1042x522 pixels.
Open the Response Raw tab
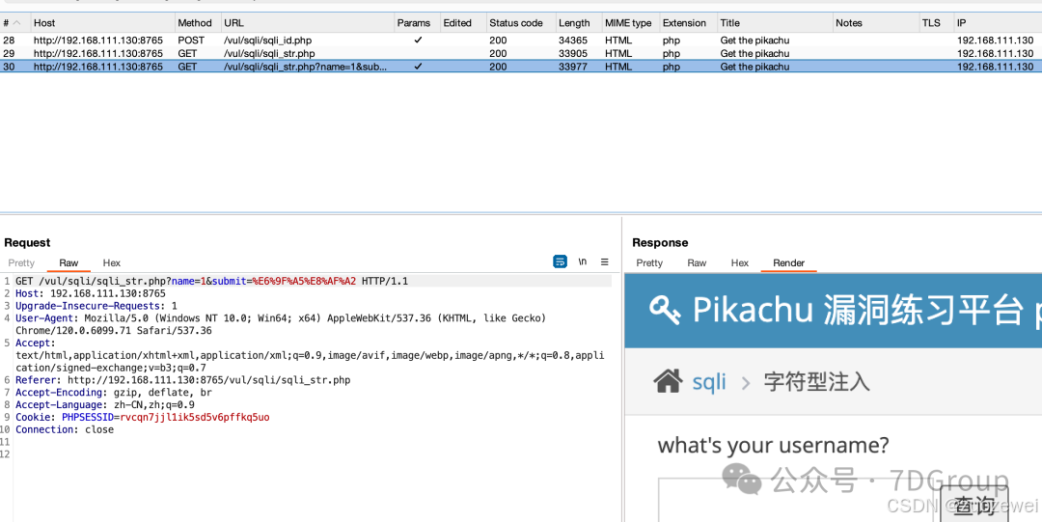[x=697, y=262]
